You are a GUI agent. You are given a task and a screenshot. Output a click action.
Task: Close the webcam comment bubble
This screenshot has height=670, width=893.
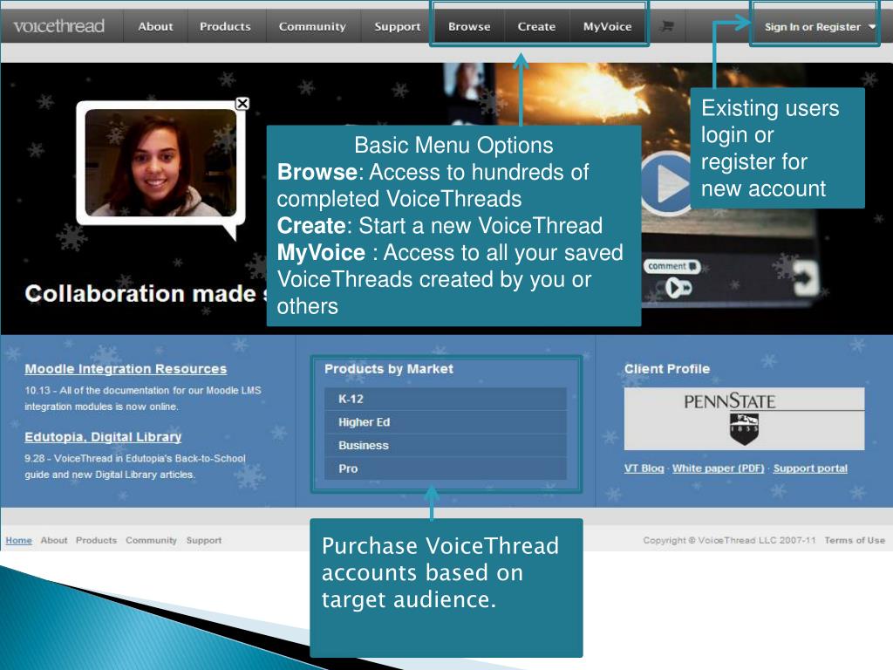point(242,103)
